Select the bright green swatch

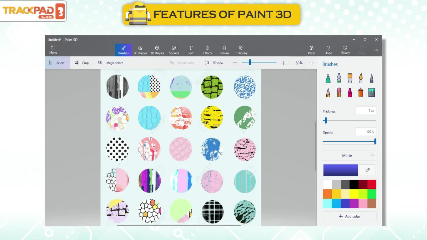pyautogui.click(x=372, y=194)
